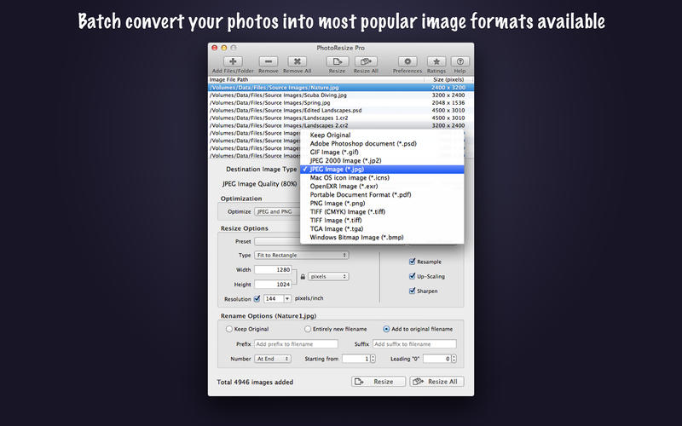Click the Suffix text field
This screenshot has width=682, height=426.
click(x=414, y=344)
